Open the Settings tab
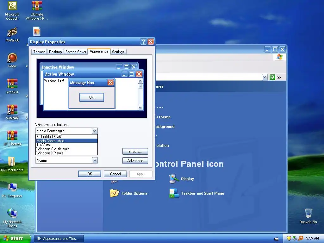Viewport: 324px width, 243px height. (118, 52)
